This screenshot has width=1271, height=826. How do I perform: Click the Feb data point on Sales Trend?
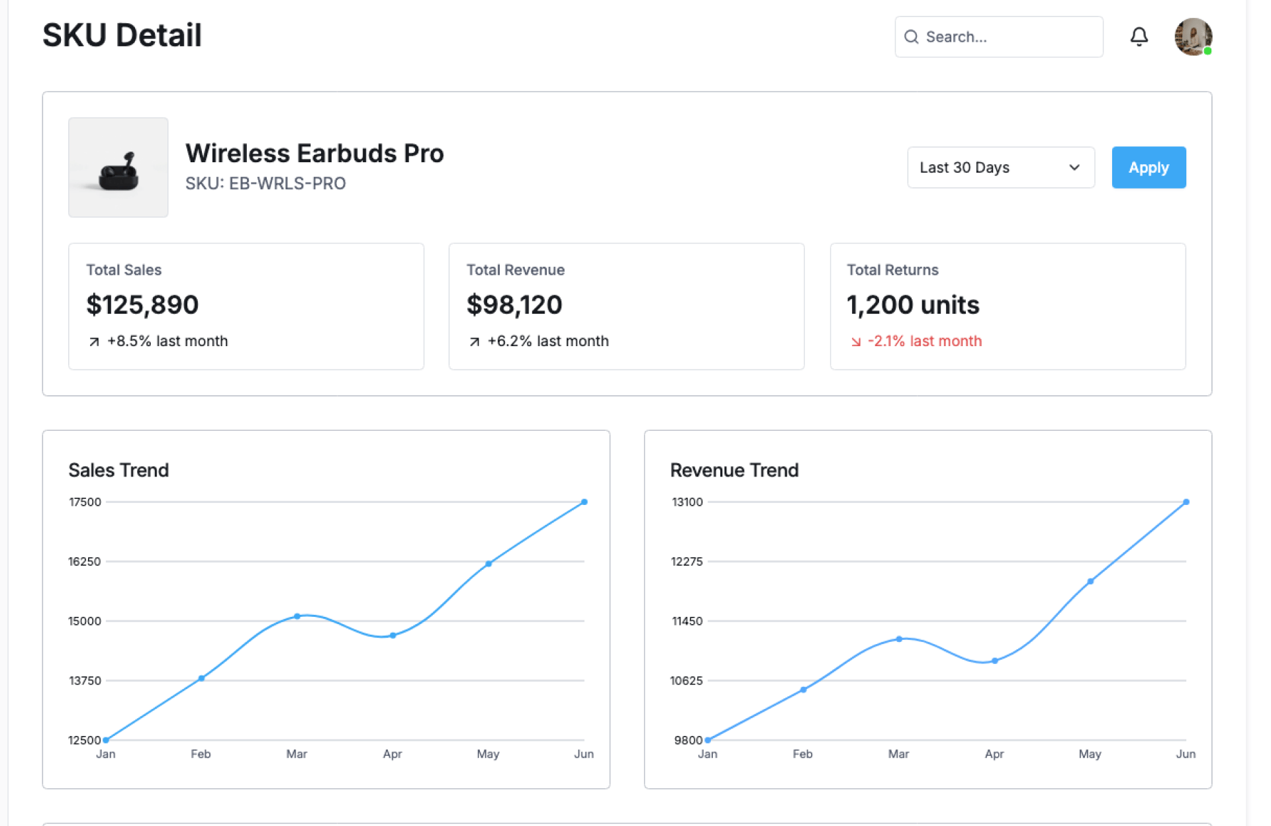[x=201, y=678]
